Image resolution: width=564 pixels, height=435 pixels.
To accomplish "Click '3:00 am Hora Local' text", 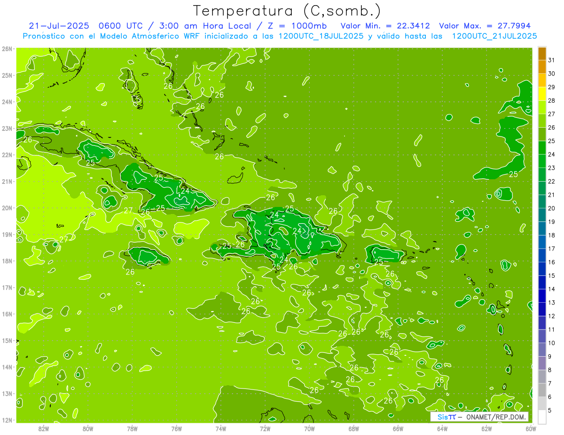I will point(207,26).
